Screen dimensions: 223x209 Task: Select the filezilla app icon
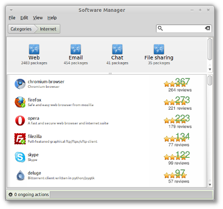[x=20, y=139]
